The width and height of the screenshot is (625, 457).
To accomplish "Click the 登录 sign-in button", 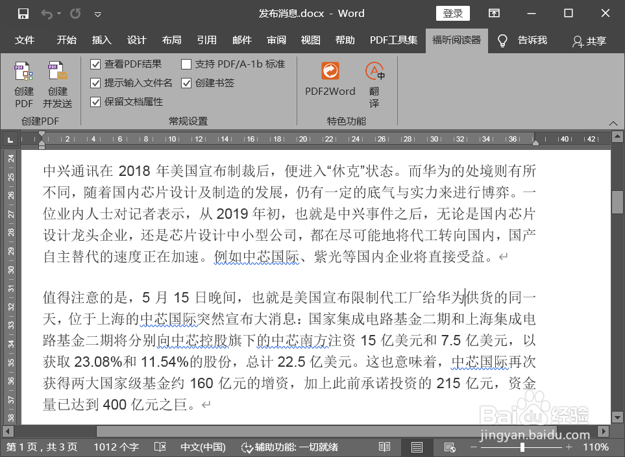I will pyautogui.click(x=452, y=13).
